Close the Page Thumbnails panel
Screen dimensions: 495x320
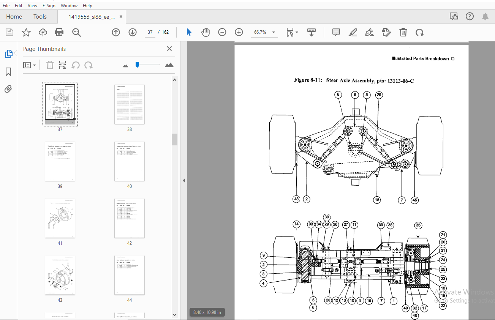169,49
